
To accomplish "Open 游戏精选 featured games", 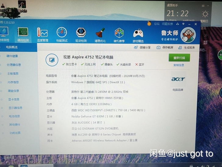I will [138, 36].
